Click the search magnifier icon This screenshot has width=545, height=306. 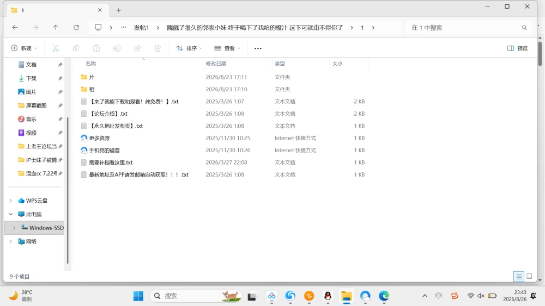(x=524, y=28)
